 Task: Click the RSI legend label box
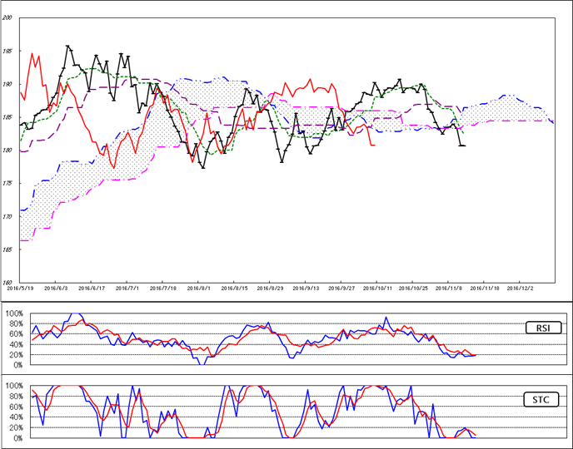tap(540, 328)
